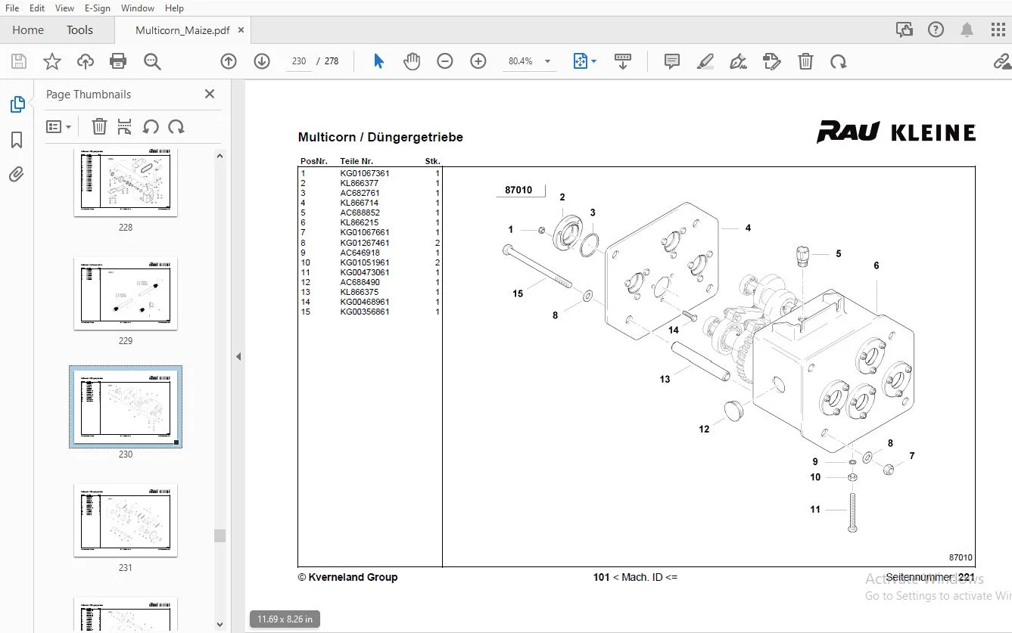The image size is (1012, 633).
Task: Select the Multicorn_Maize.pdf tab
Action: click(182, 30)
